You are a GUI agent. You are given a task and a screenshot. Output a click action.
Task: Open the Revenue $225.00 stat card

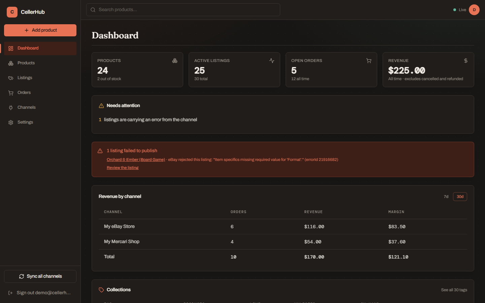pos(428,70)
